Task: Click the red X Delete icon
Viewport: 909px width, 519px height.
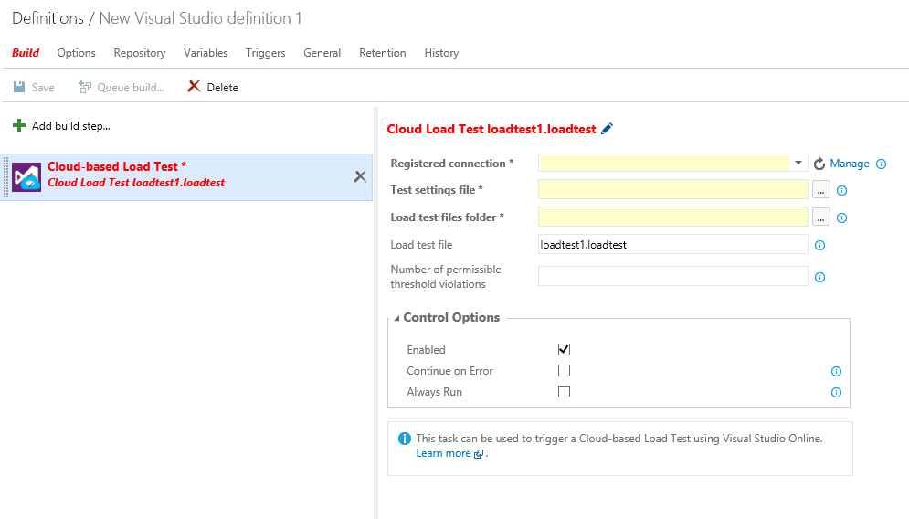Action: point(194,87)
